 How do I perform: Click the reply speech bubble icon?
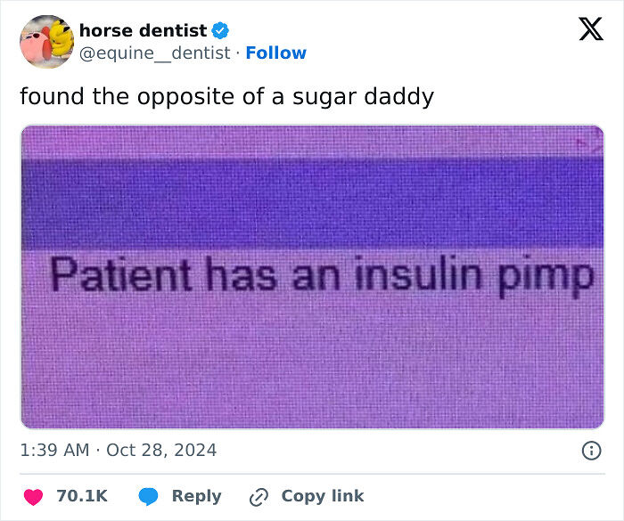coord(149,497)
